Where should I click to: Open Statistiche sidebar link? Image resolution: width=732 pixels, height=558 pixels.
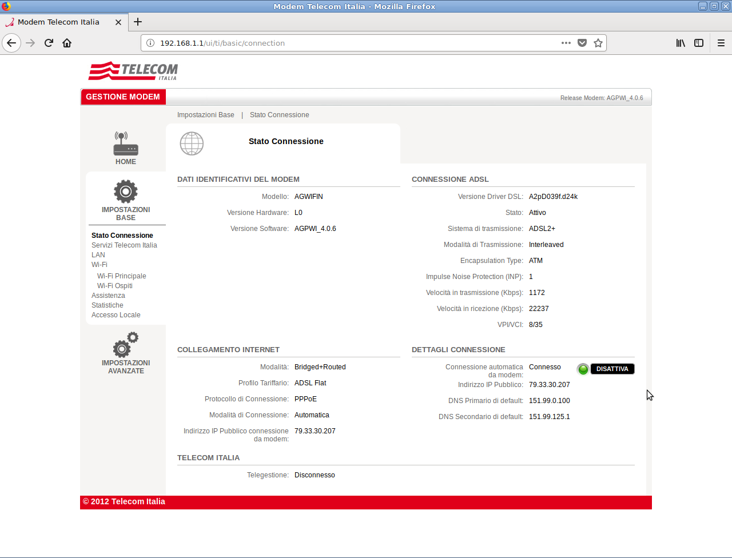(x=108, y=305)
